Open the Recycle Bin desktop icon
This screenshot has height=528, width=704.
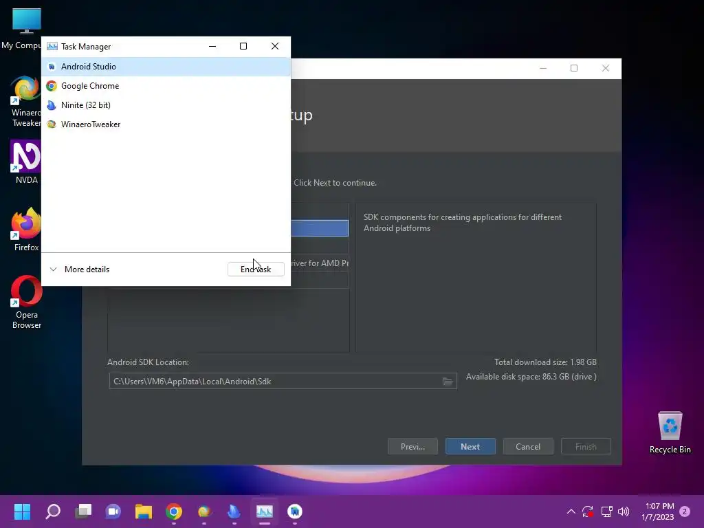pyautogui.click(x=670, y=433)
